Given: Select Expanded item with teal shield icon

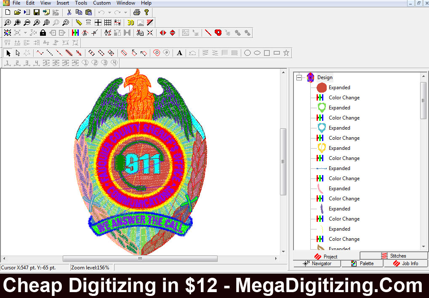Looking at the screenshot, I should (x=339, y=128).
